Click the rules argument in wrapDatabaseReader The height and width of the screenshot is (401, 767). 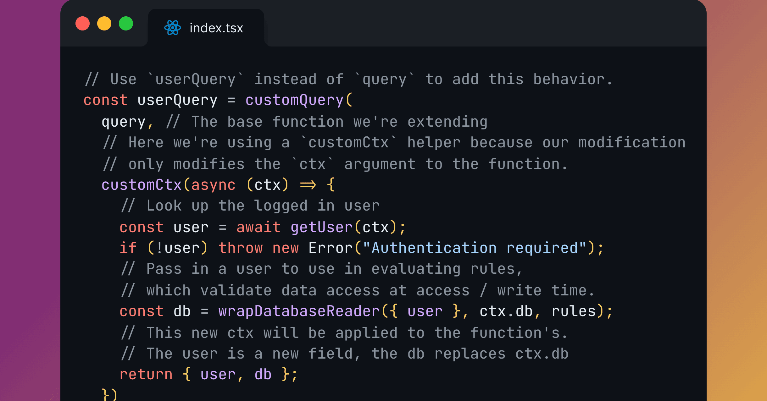click(574, 311)
